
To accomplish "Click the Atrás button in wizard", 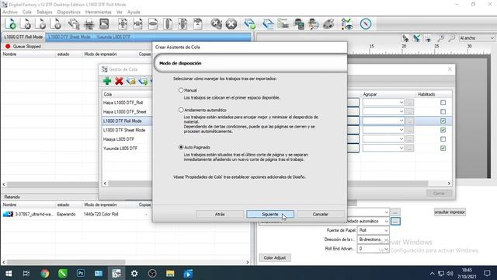I will 220,215.
